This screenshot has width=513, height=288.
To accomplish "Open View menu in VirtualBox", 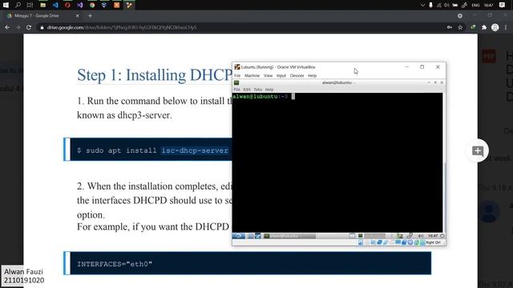I will pyautogui.click(x=268, y=75).
